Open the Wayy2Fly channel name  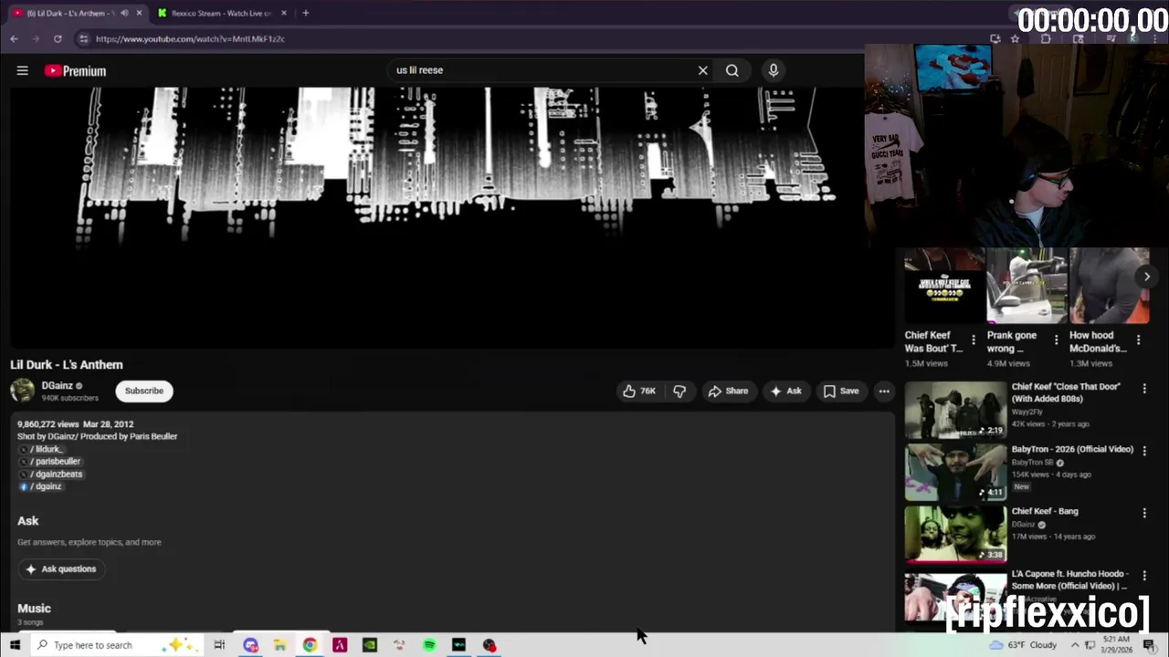[x=1027, y=412]
